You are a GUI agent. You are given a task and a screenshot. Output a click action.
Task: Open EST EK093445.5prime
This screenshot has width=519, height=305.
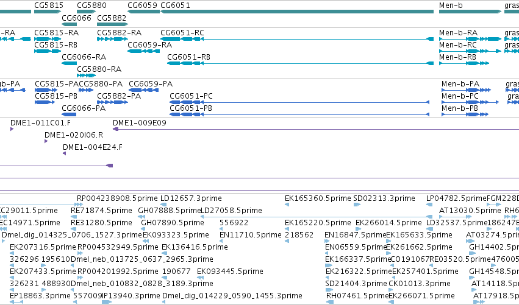[230, 272]
